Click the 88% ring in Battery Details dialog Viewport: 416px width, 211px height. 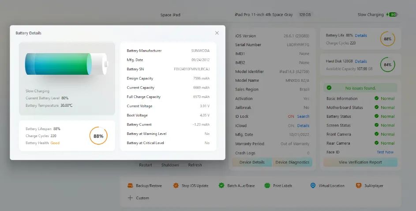coord(98,136)
